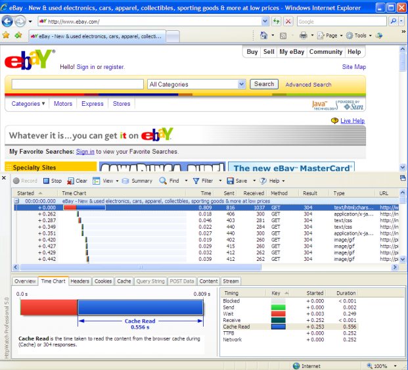The height and width of the screenshot is (370, 408).
Task: Click the Refresh page icon
Action: [277, 21]
